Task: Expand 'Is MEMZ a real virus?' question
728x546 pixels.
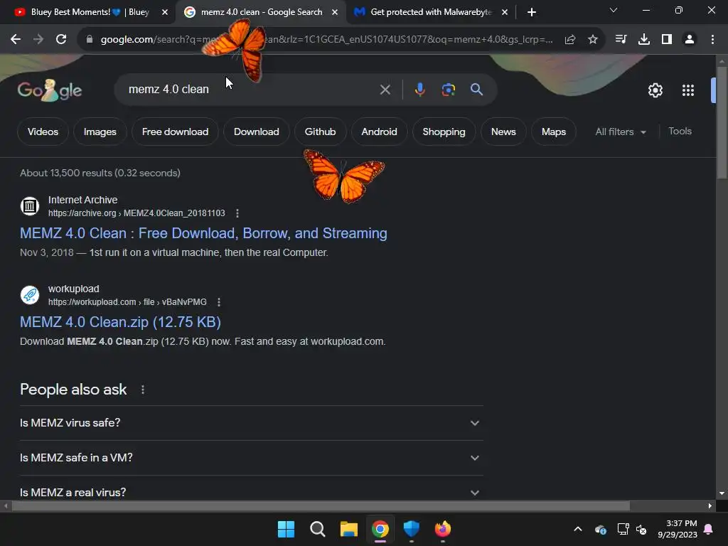Action: 251,492
